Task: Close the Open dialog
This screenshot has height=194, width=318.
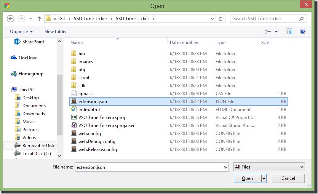Action: (x=306, y=4)
